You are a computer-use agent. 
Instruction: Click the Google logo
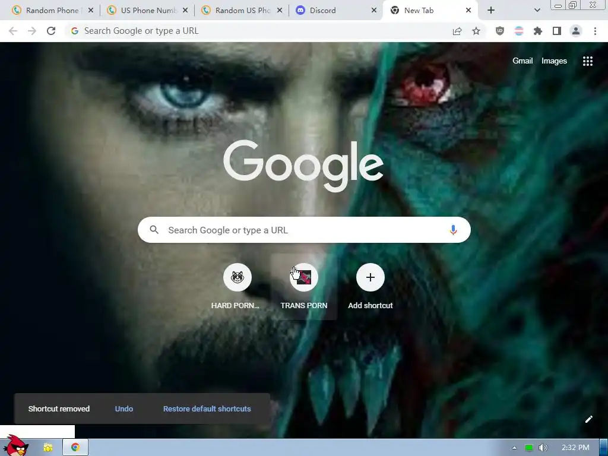303,166
